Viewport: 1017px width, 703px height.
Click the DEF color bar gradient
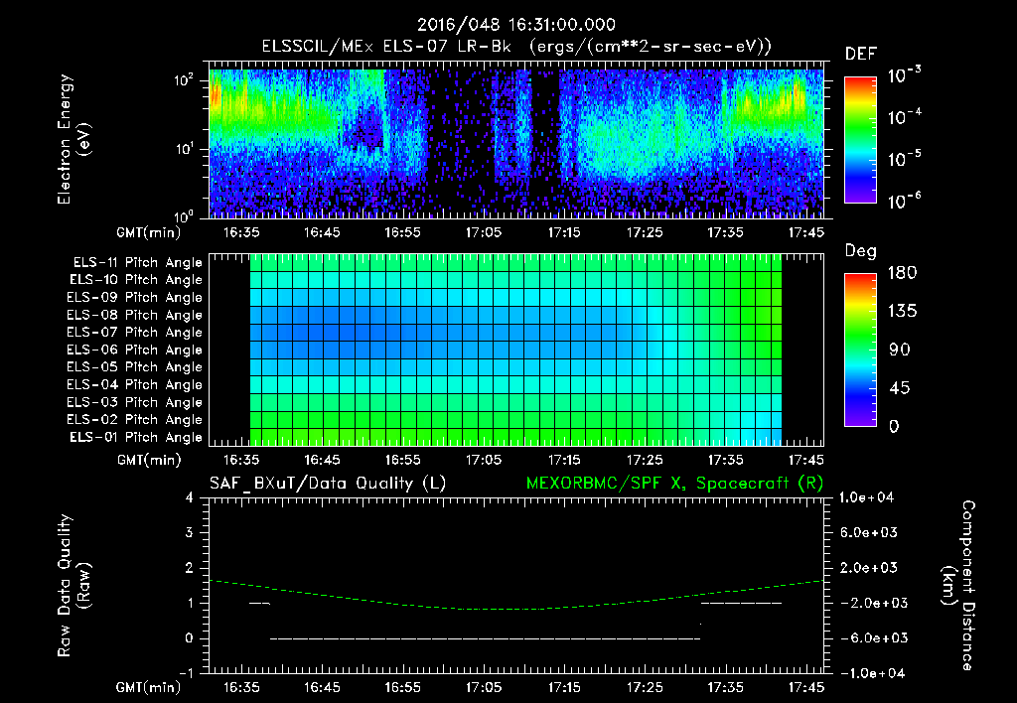(860, 139)
